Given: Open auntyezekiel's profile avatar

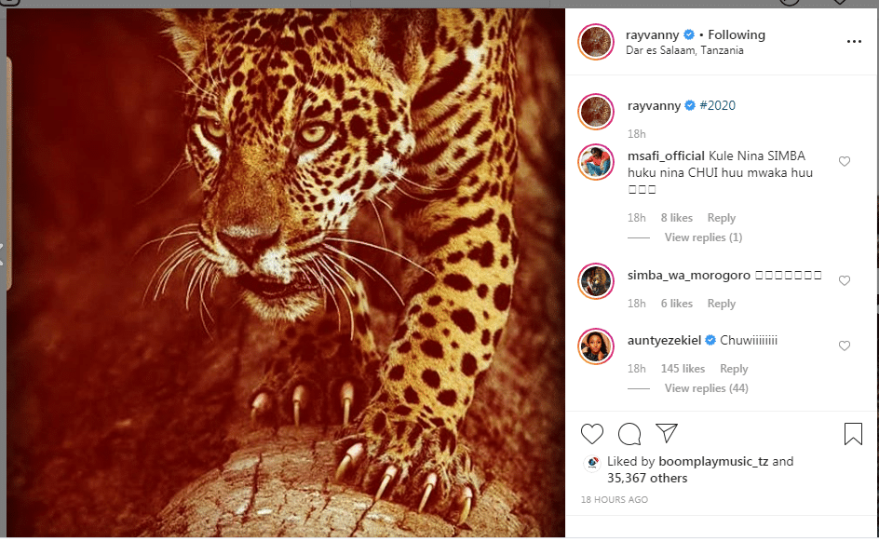Looking at the screenshot, I should (x=596, y=346).
